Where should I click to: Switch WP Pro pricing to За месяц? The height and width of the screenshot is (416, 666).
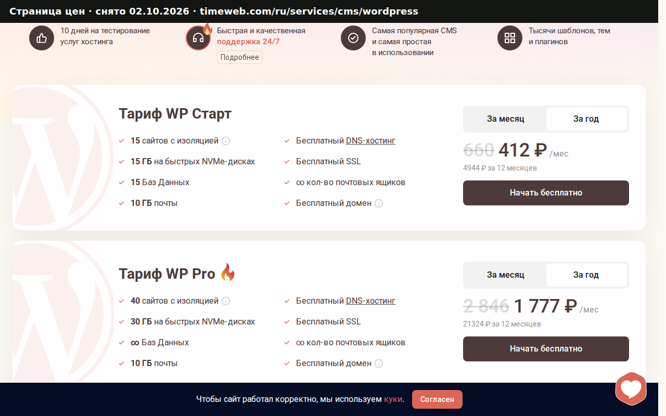[505, 275]
